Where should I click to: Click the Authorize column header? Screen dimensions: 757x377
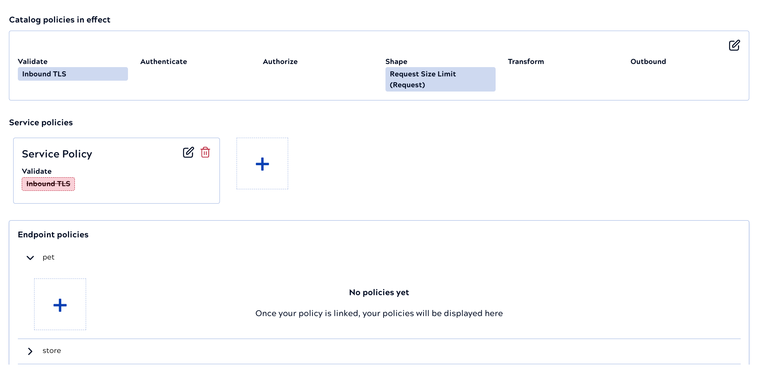point(280,62)
